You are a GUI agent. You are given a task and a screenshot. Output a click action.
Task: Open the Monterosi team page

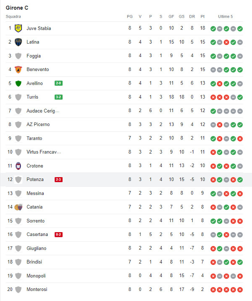[37, 290]
